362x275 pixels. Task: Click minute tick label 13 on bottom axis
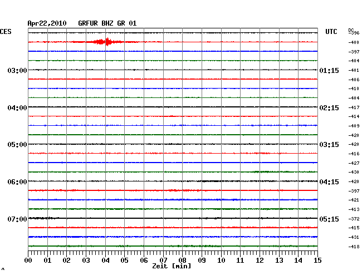coord(279,261)
